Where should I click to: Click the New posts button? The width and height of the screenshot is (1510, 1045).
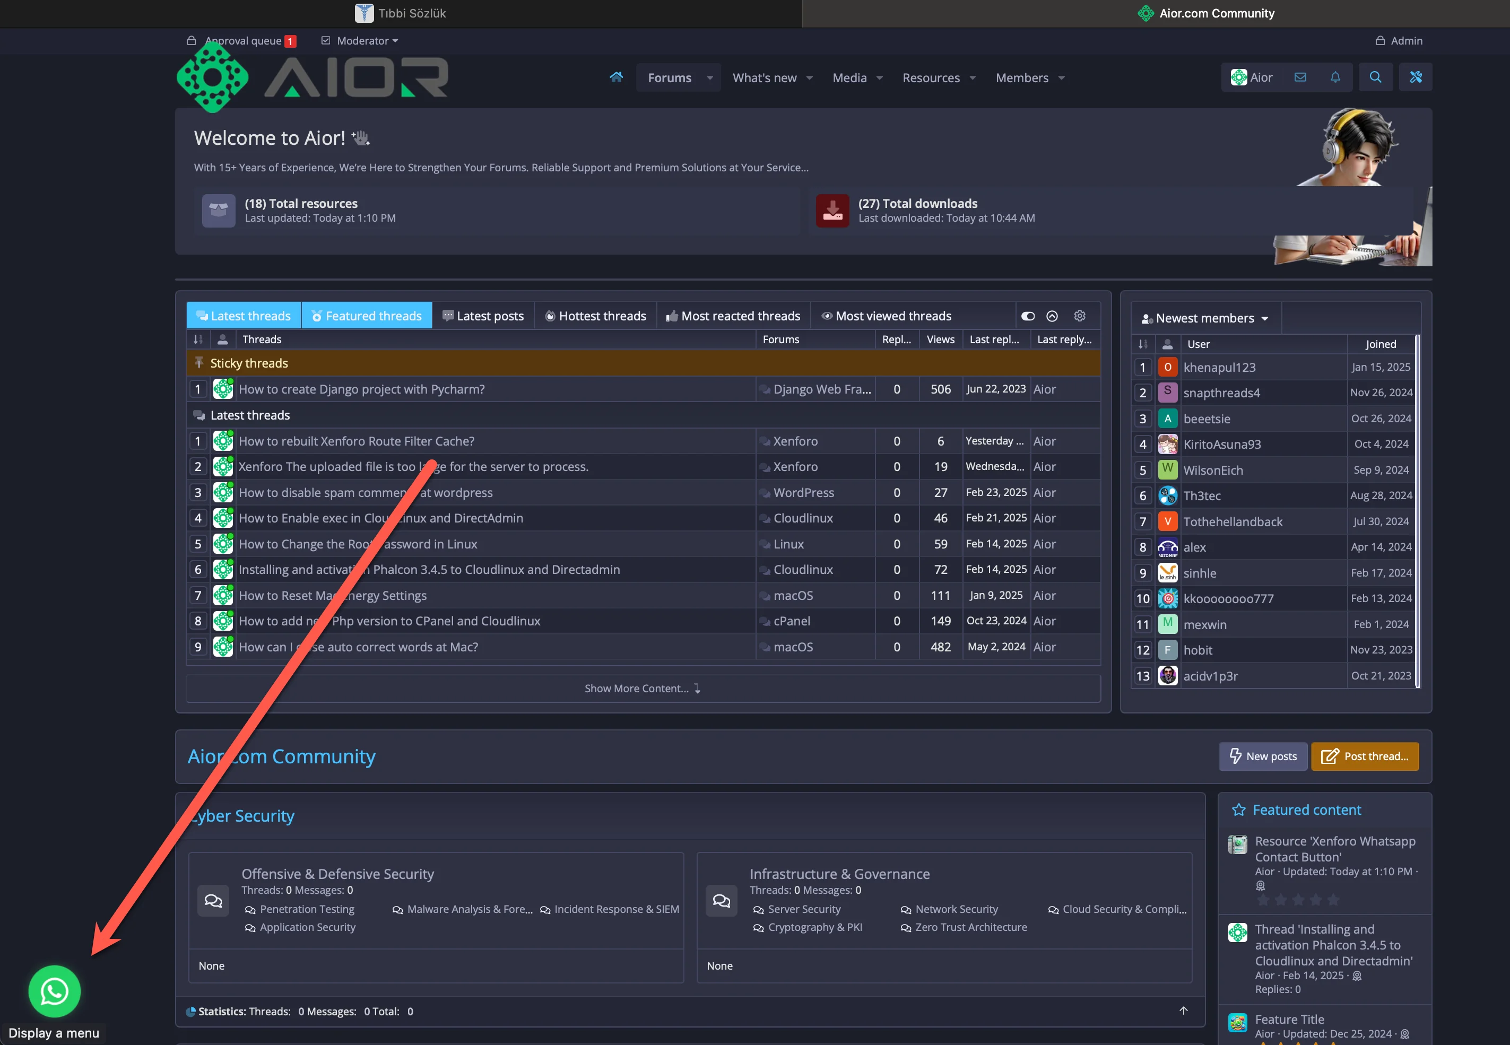tap(1263, 756)
